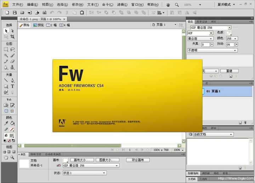Click the Export icon in the toolbar
The height and width of the screenshot is (183, 255).
pos(37,12)
